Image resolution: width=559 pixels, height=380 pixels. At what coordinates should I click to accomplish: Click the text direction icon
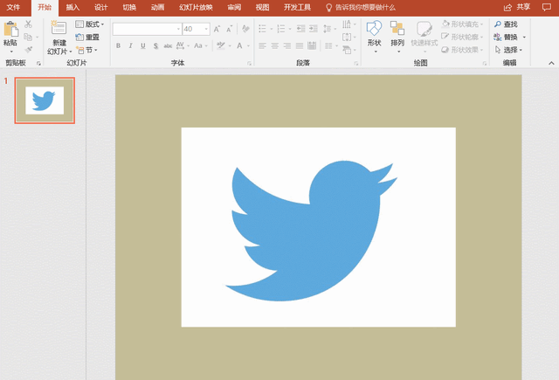(347, 24)
